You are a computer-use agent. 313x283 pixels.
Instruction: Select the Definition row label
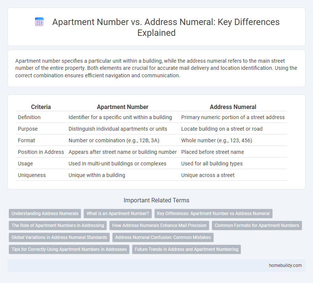(29, 117)
